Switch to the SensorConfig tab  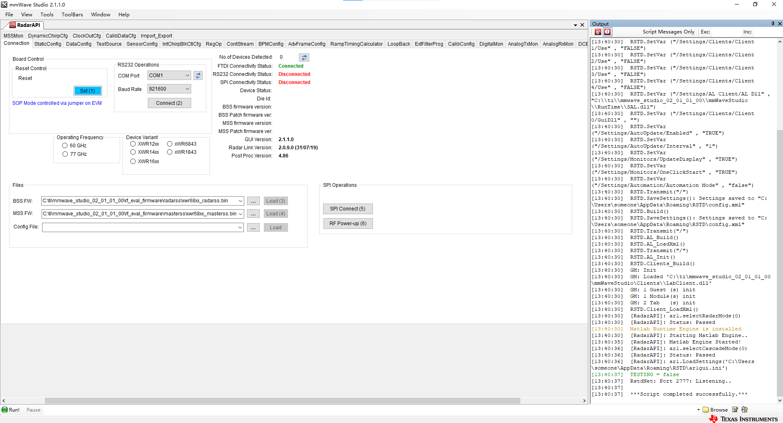click(142, 44)
